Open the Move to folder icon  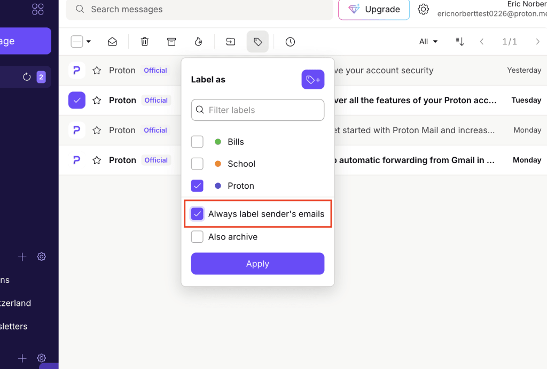click(x=231, y=42)
